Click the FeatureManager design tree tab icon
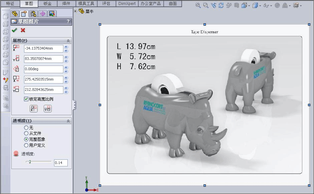 point(15,14)
